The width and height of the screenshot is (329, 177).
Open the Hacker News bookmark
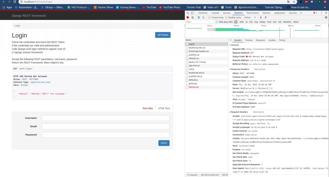tap(104, 7)
